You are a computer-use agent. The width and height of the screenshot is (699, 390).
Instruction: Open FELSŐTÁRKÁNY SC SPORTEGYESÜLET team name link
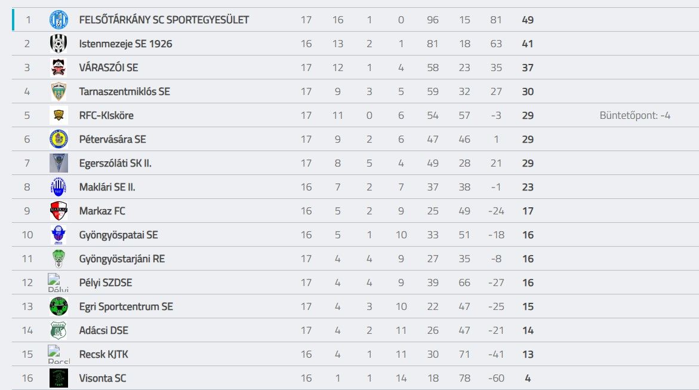tap(164, 20)
